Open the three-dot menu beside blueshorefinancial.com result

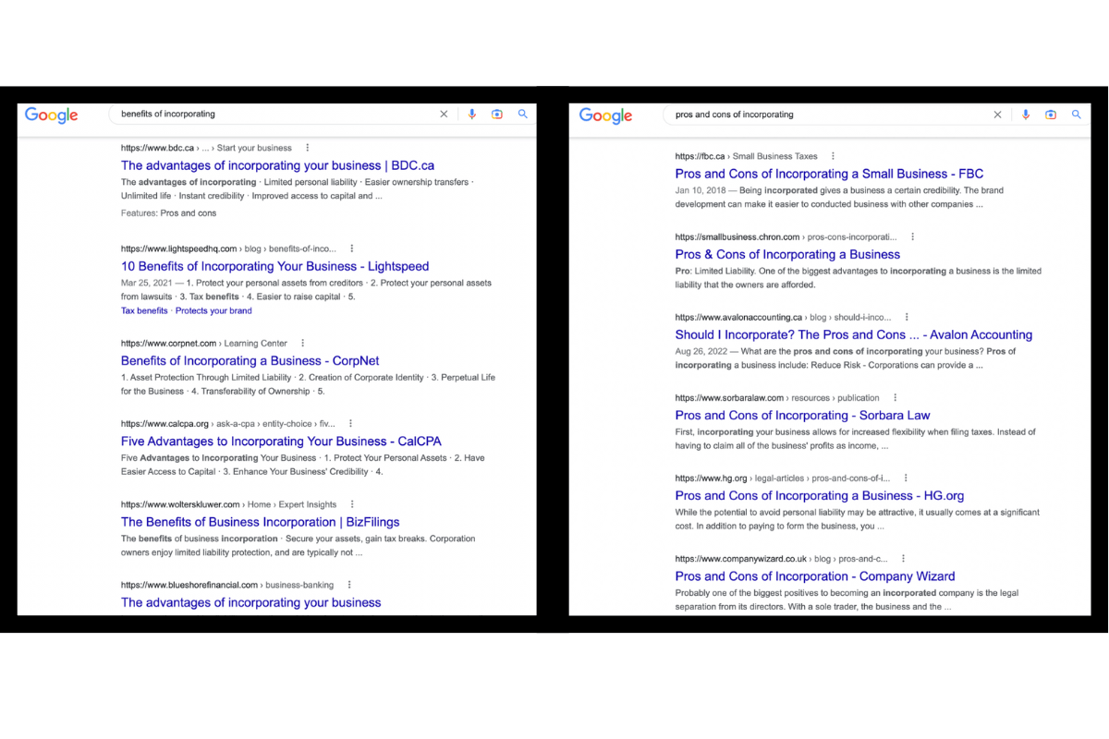(349, 585)
